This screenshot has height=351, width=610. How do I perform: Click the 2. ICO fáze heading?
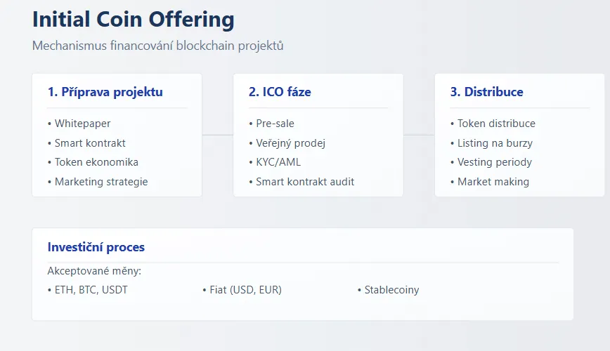pyautogui.click(x=280, y=92)
